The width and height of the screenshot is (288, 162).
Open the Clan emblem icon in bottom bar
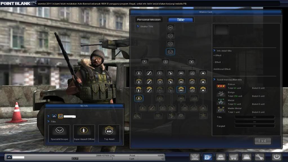point(195,157)
